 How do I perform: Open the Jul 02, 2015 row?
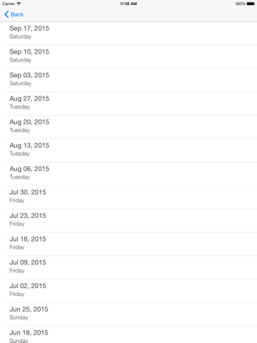(x=128, y=291)
